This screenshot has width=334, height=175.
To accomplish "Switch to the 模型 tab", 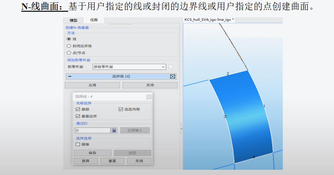I will point(73,20).
